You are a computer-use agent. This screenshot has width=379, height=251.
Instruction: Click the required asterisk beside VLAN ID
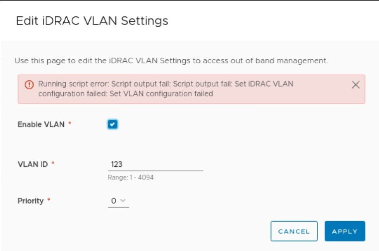(x=53, y=164)
